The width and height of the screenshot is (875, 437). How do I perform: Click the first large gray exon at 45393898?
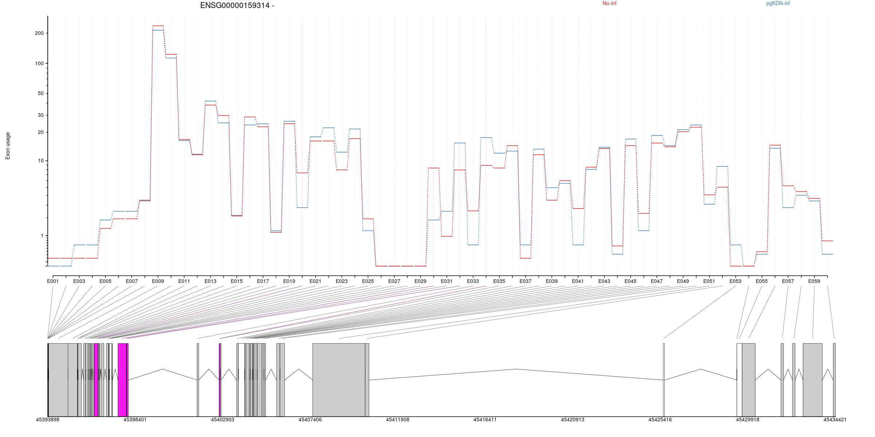click(58, 380)
